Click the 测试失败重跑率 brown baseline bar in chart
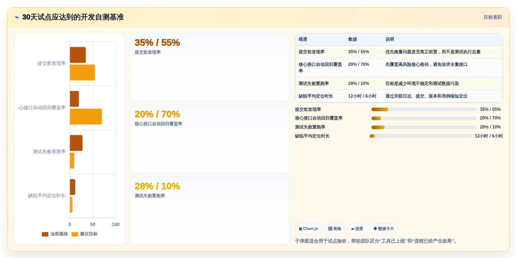The height and width of the screenshot is (258, 517). coord(76,143)
